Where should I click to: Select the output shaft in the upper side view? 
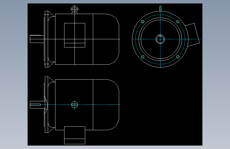pyautogui.click(x=37, y=39)
